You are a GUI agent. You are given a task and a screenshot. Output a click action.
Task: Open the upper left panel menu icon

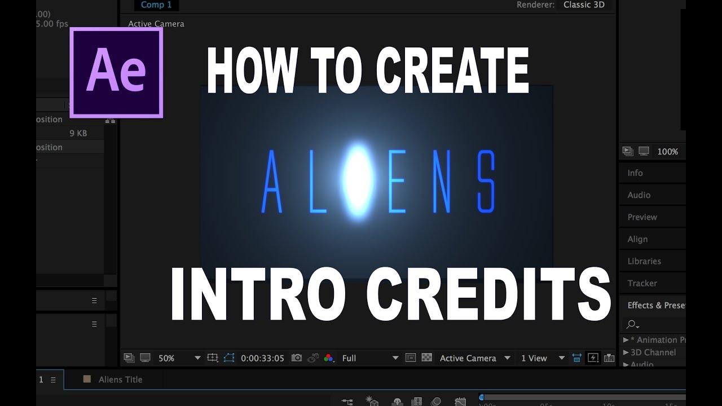coord(94,301)
